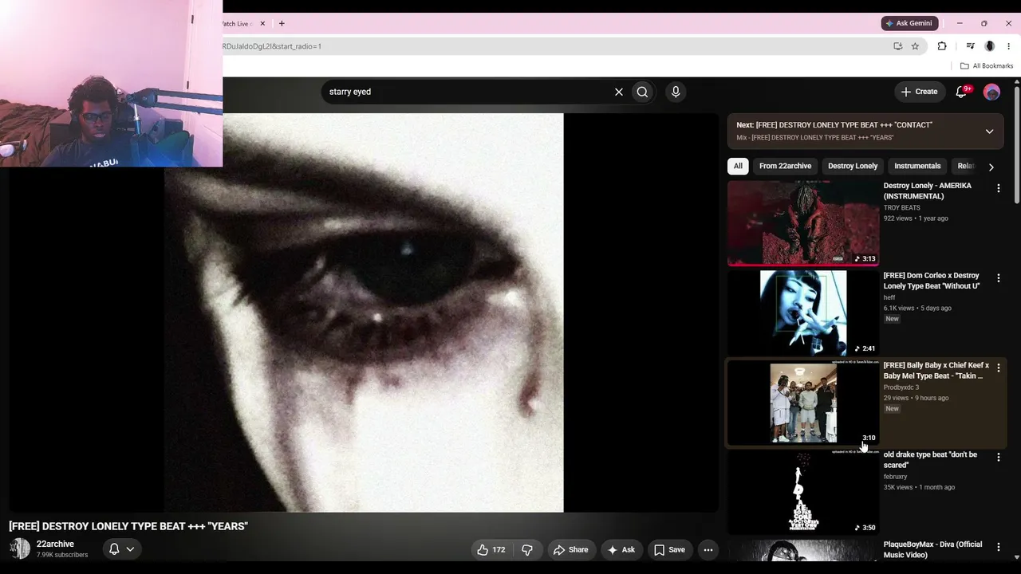Select the 'All' filter chip
The height and width of the screenshot is (574, 1021).
pyautogui.click(x=738, y=166)
